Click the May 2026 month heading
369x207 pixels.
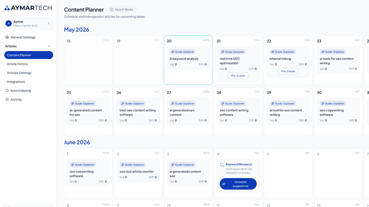click(77, 30)
